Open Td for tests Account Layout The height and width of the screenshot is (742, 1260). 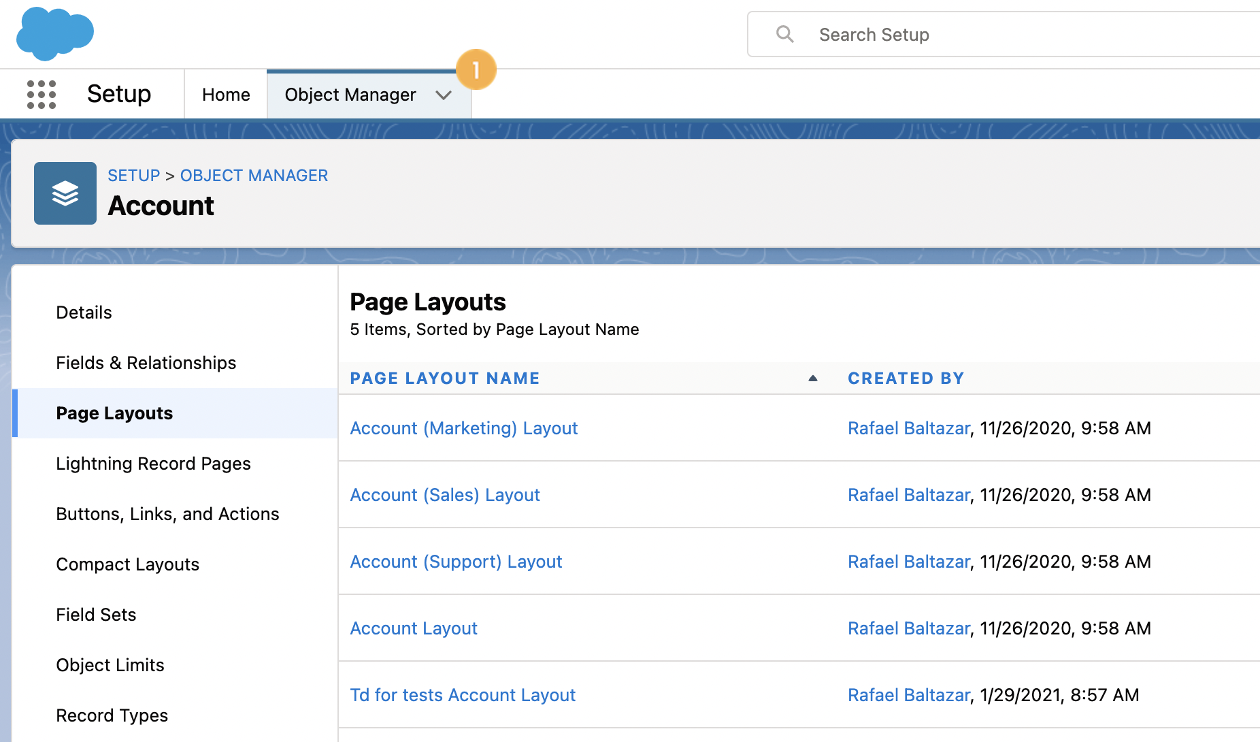pyautogui.click(x=463, y=695)
